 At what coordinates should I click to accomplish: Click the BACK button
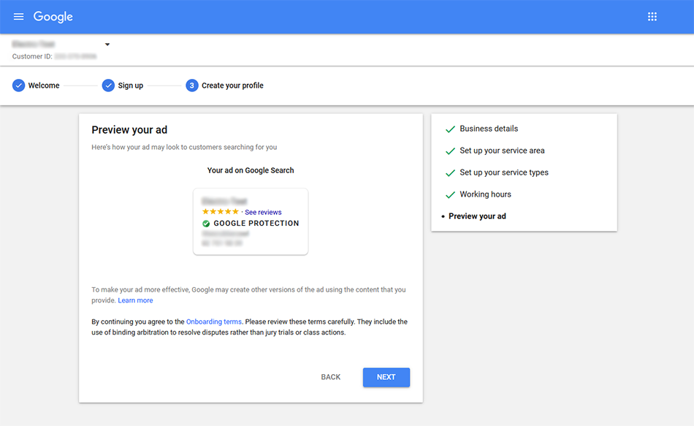pos(331,377)
